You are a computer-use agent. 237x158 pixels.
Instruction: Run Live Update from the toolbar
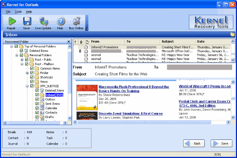click(43, 21)
